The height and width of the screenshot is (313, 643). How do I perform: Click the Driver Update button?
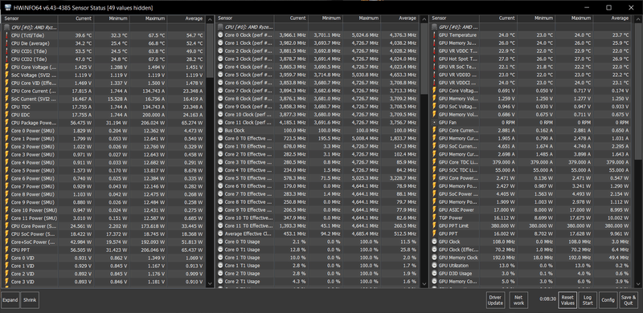click(x=495, y=300)
